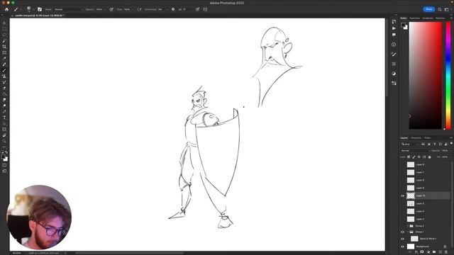Select the Hand tool
Screen dimensions: 454x255
coord(4,135)
